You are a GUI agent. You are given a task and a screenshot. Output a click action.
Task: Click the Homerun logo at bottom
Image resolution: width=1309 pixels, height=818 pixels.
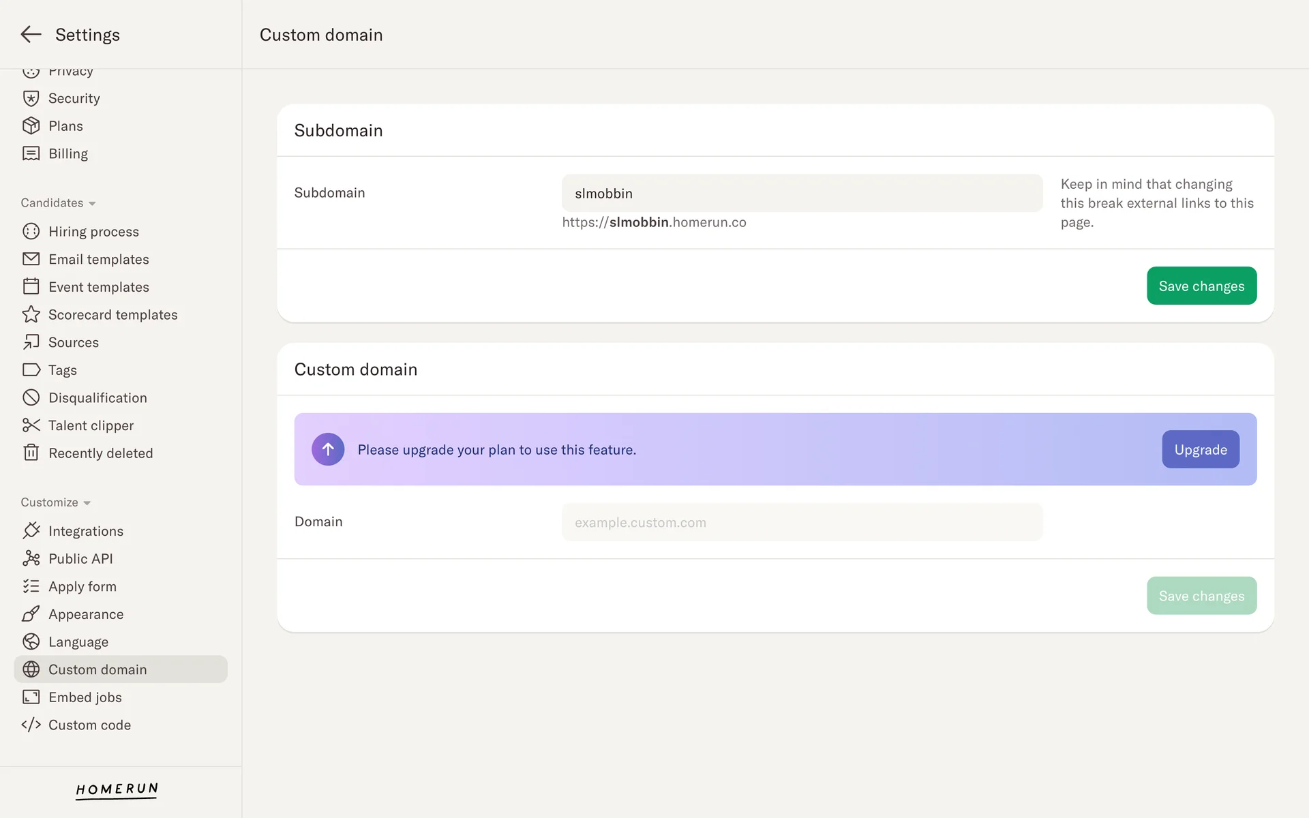(117, 789)
